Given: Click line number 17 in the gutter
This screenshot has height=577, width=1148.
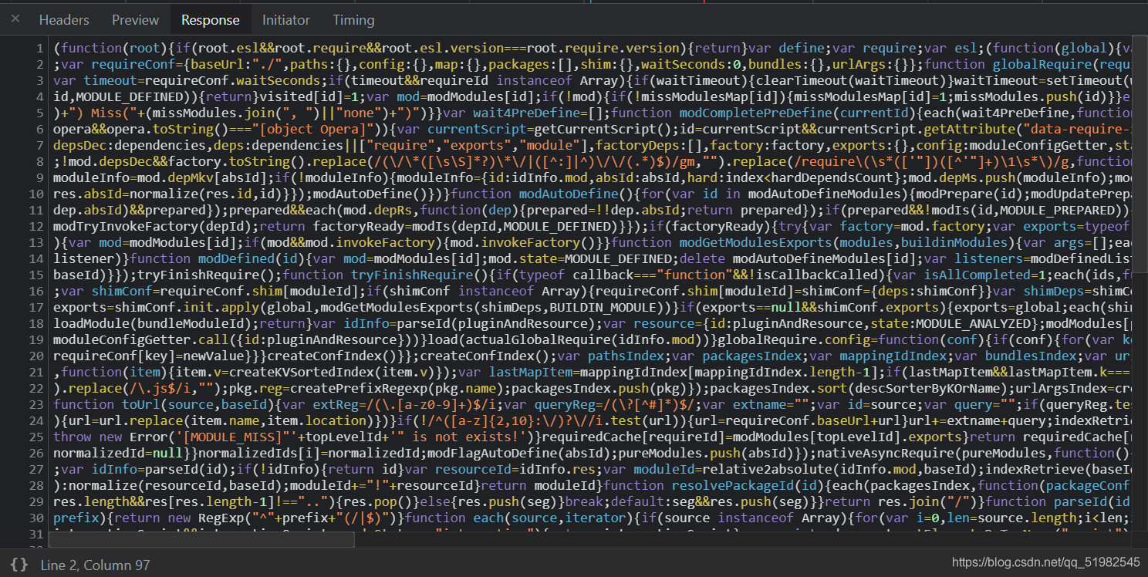Looking at the screenshot, I should [35, 307].
